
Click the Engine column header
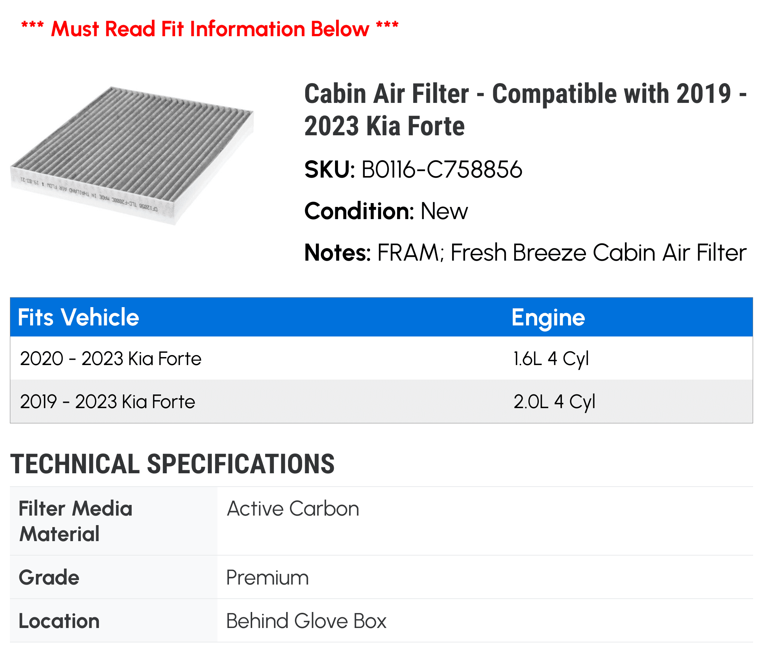[x=548, y=317]
